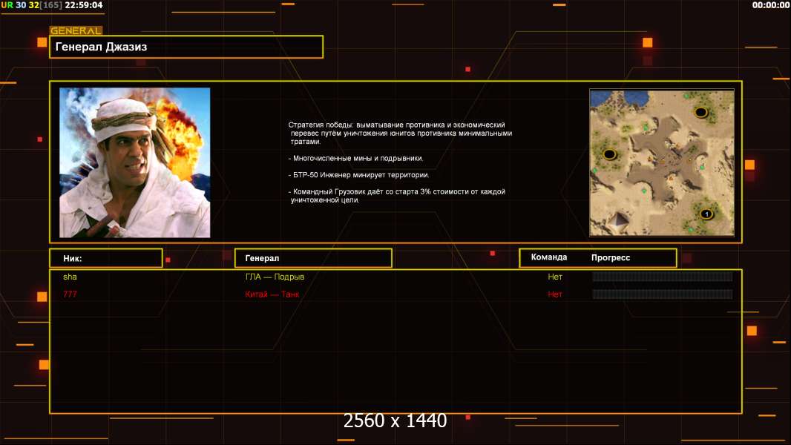This screenshot has height=445, width=791.
Task: Click General Джазиз portrait image
Action: pyautogui.click(x=134, y=162)
